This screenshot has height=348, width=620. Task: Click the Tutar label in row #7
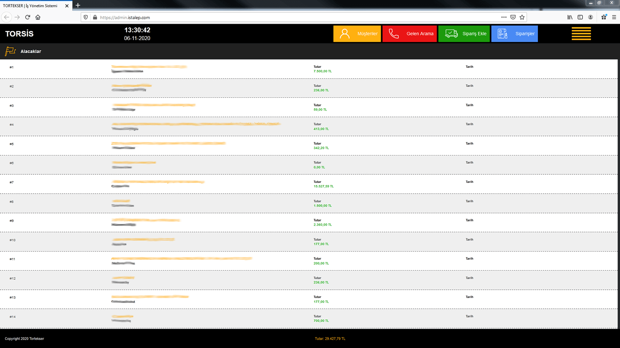click(317, 182)
